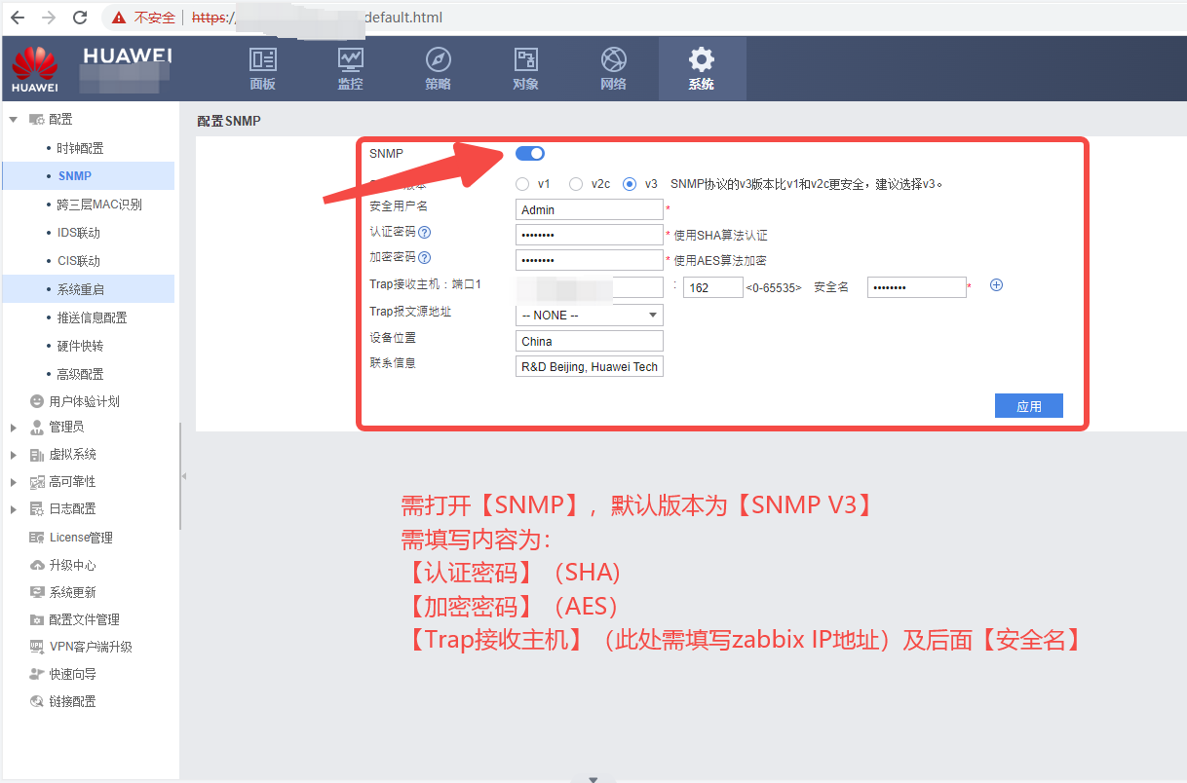Click the 链接配置 icon
Image resolution: width=1187 pixels, height=783 pixels.
[x=37, y=701]
